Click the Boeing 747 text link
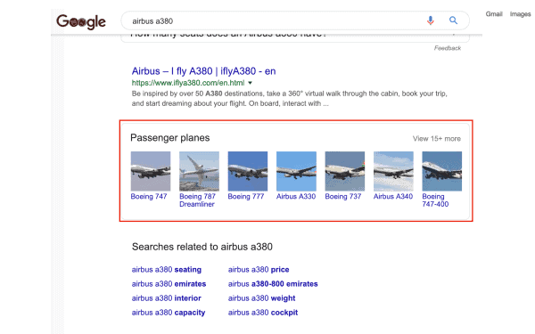This screenshot has height=334, width=535. 149,196
